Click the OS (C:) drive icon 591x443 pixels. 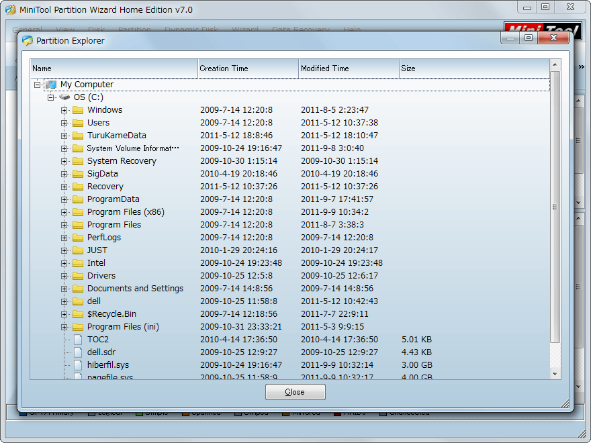point(64,97)
